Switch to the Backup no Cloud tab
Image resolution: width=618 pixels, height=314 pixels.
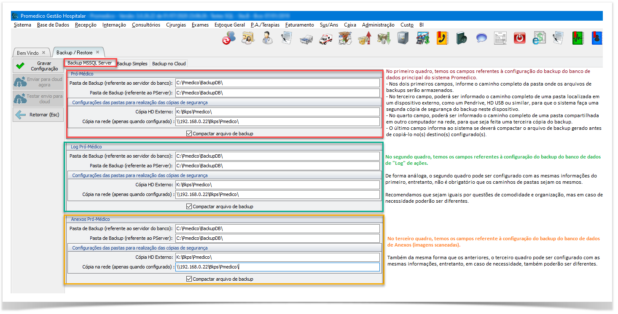(169, 64)
